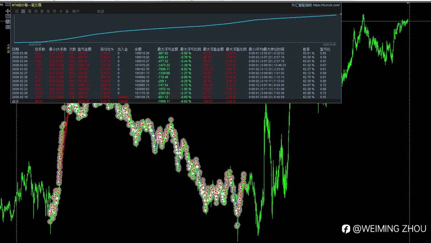Click the 合计 total row label
The height and width of the screenshot is (243, 431).
click(x=15, y=101)
